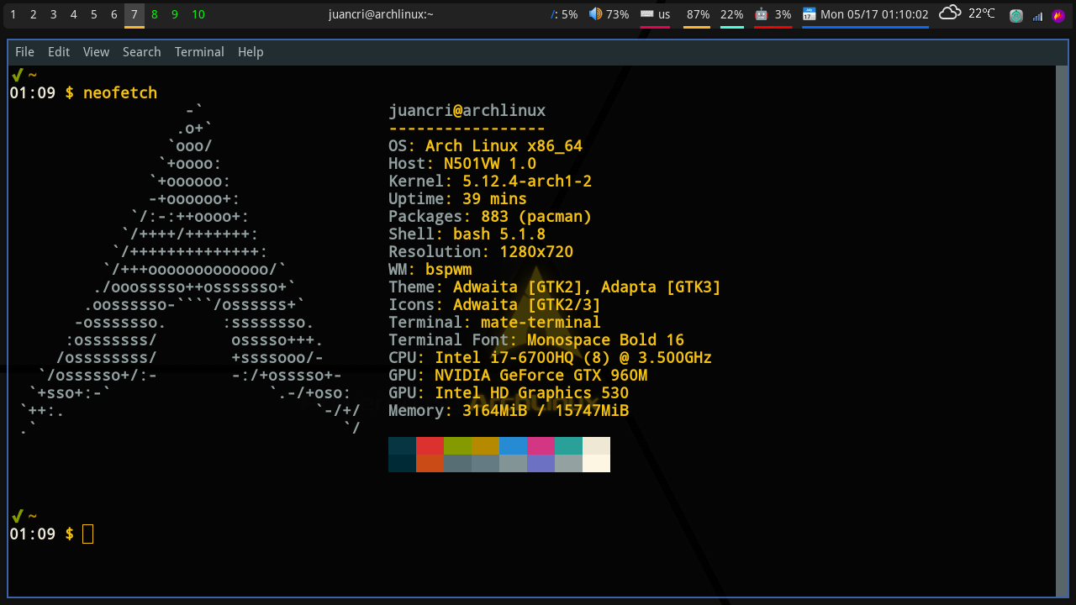
Task: Open the Help menu
Action: pyautogui.click(x=251, y=52)
